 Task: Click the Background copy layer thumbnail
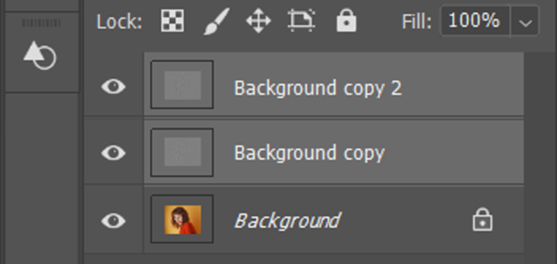tap(182, 152)
